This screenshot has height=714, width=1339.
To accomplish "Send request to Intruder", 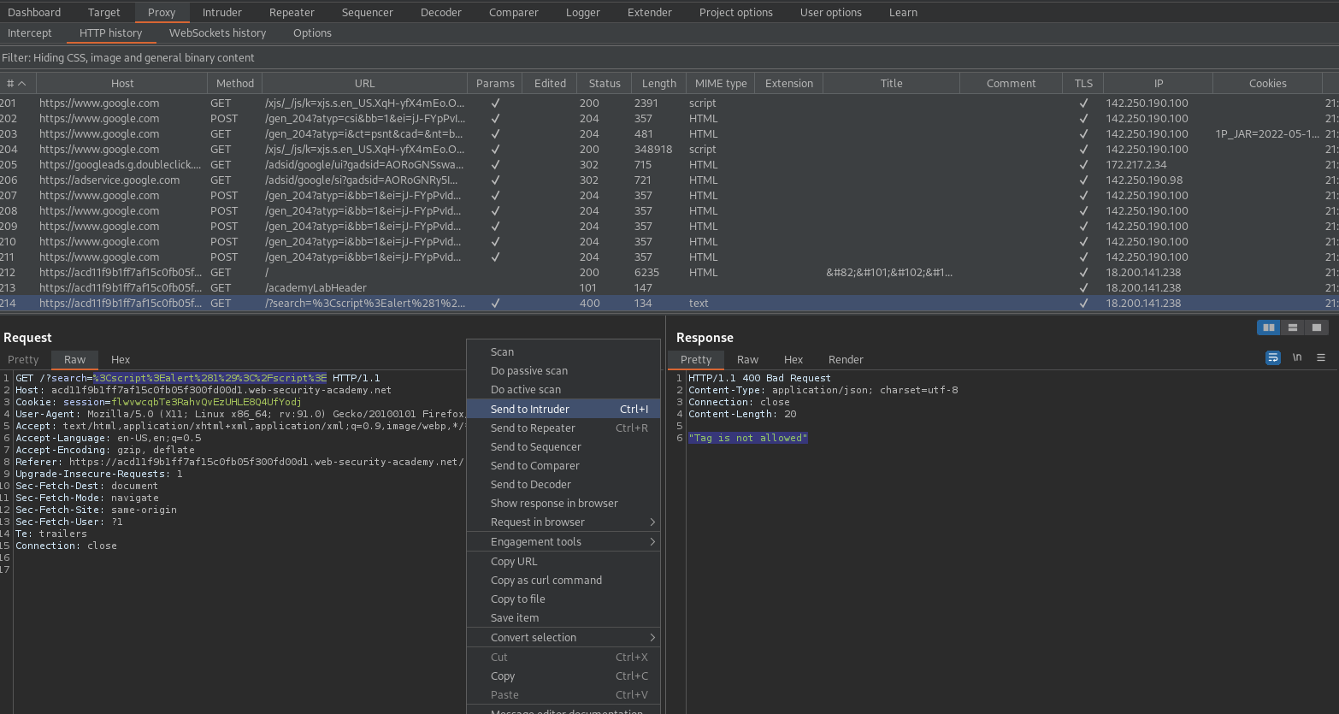I will point(563,409).
